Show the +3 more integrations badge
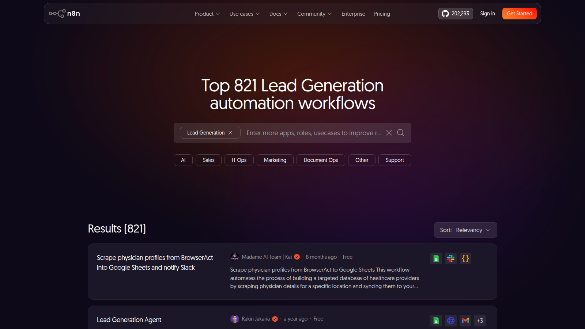The image size is (585, 329). (x=480, y=321)
